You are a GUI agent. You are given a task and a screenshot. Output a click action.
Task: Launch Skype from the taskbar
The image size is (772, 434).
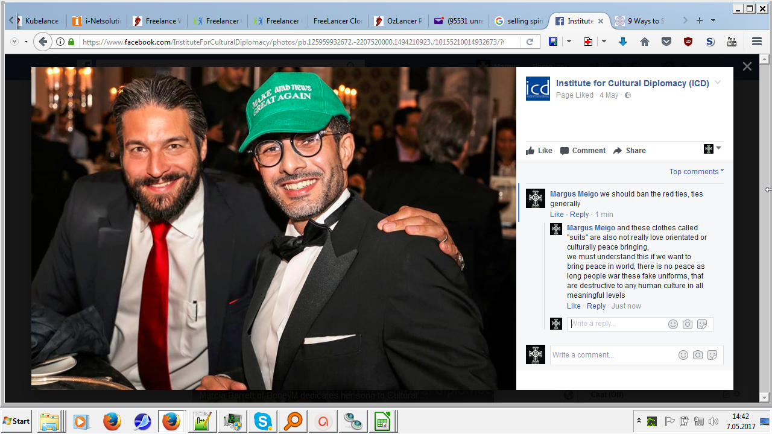[x=263, y=421]
